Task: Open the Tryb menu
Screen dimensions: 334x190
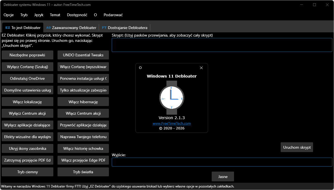Action: tap(24, 15)
